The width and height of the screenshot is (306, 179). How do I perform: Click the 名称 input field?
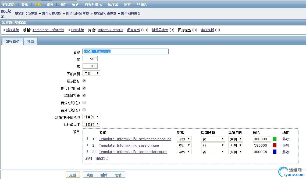(x=126, y=51)
